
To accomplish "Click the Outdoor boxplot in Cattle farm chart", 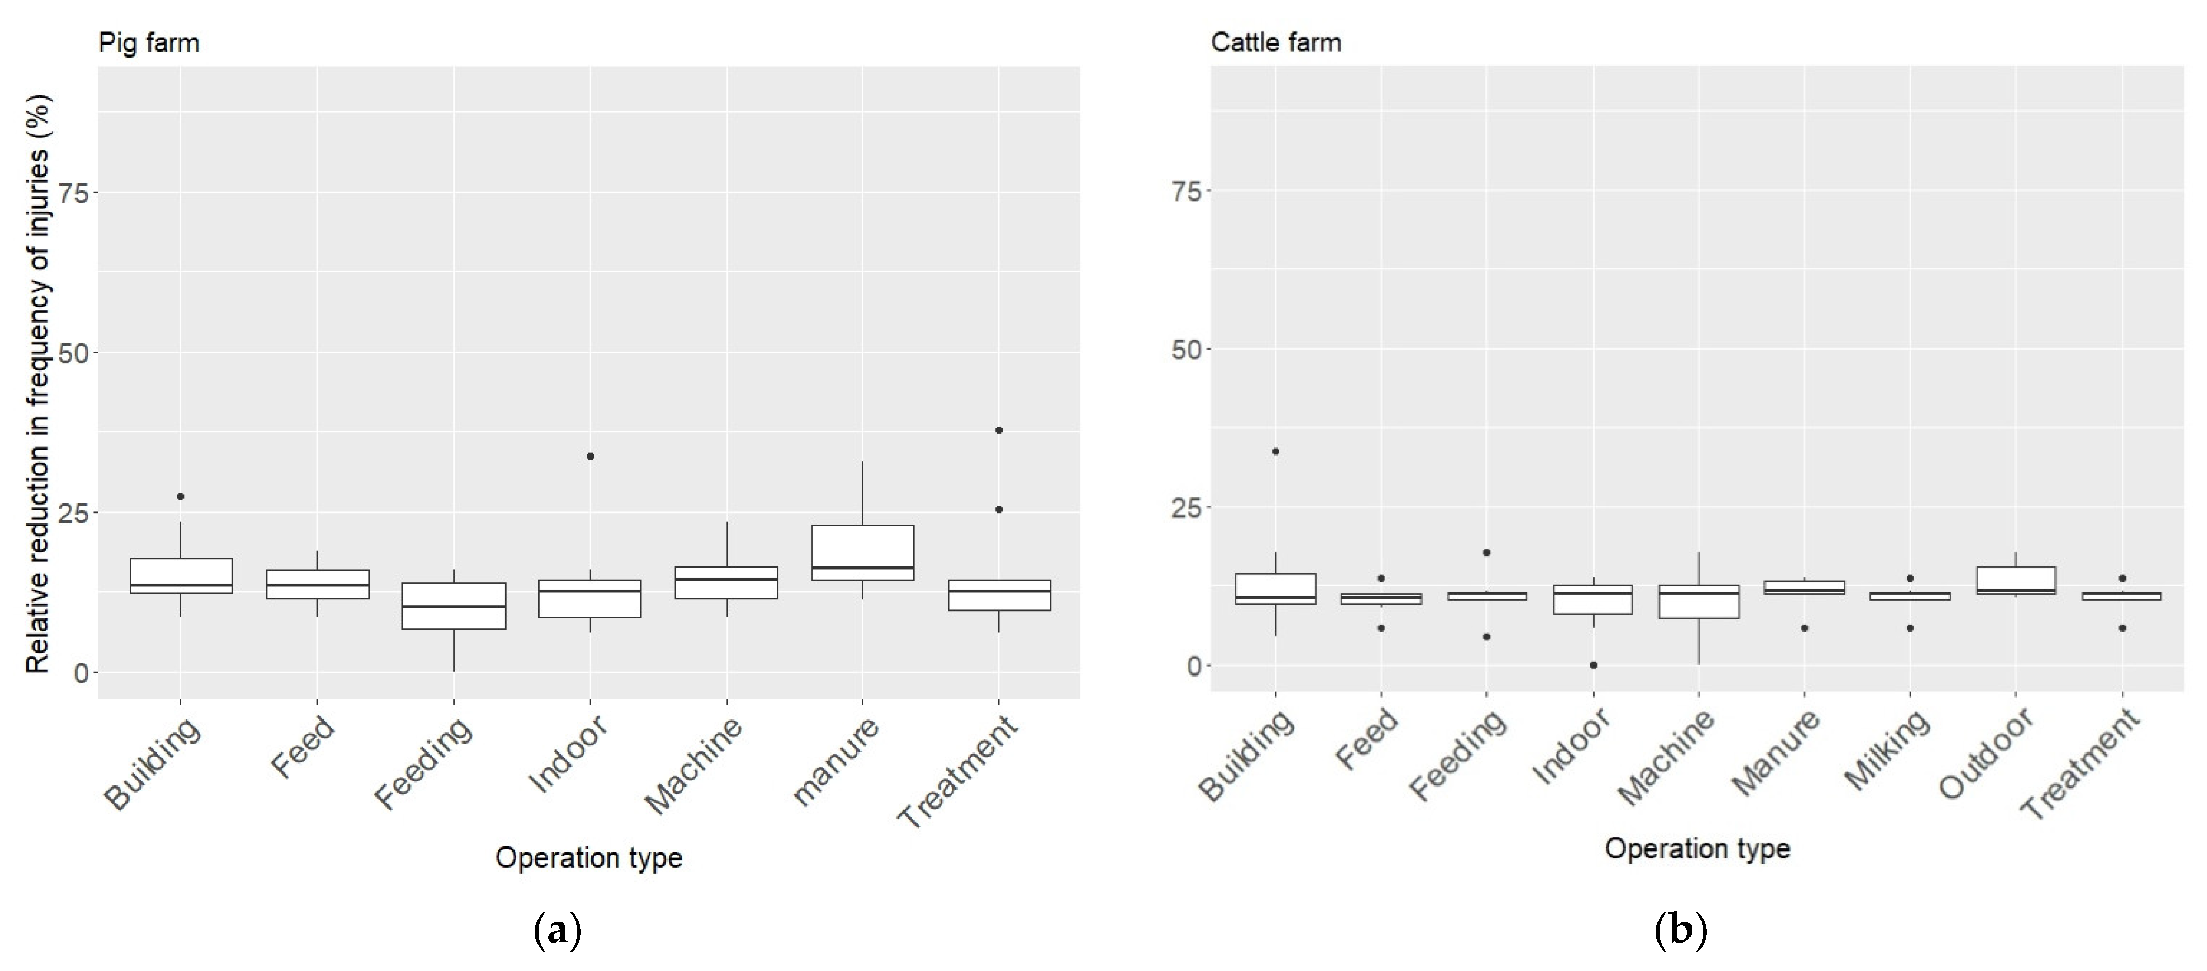I will click(2015, 581).
